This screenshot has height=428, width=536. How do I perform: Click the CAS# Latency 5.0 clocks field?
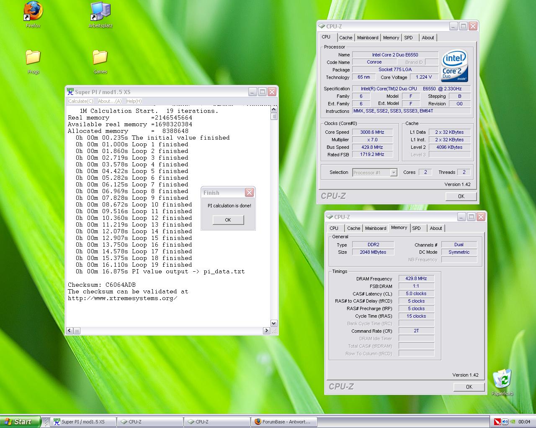click(416, 294)
